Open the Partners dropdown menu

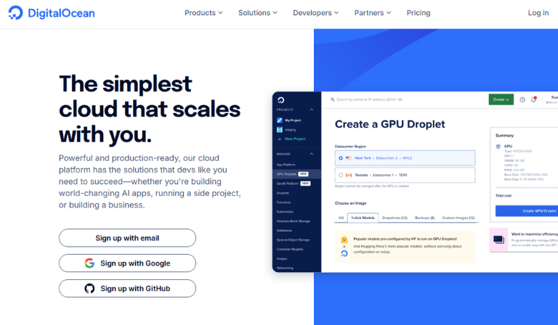point(373,13)
